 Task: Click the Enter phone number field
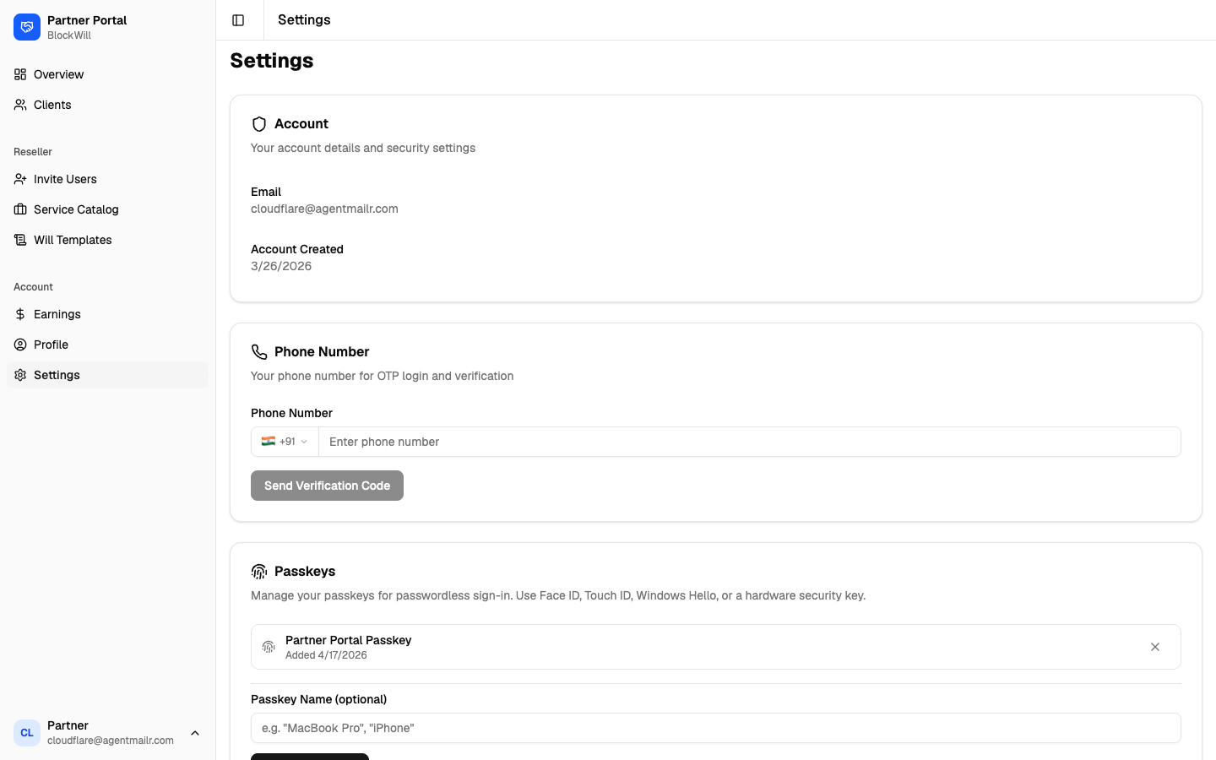[750, 442]
